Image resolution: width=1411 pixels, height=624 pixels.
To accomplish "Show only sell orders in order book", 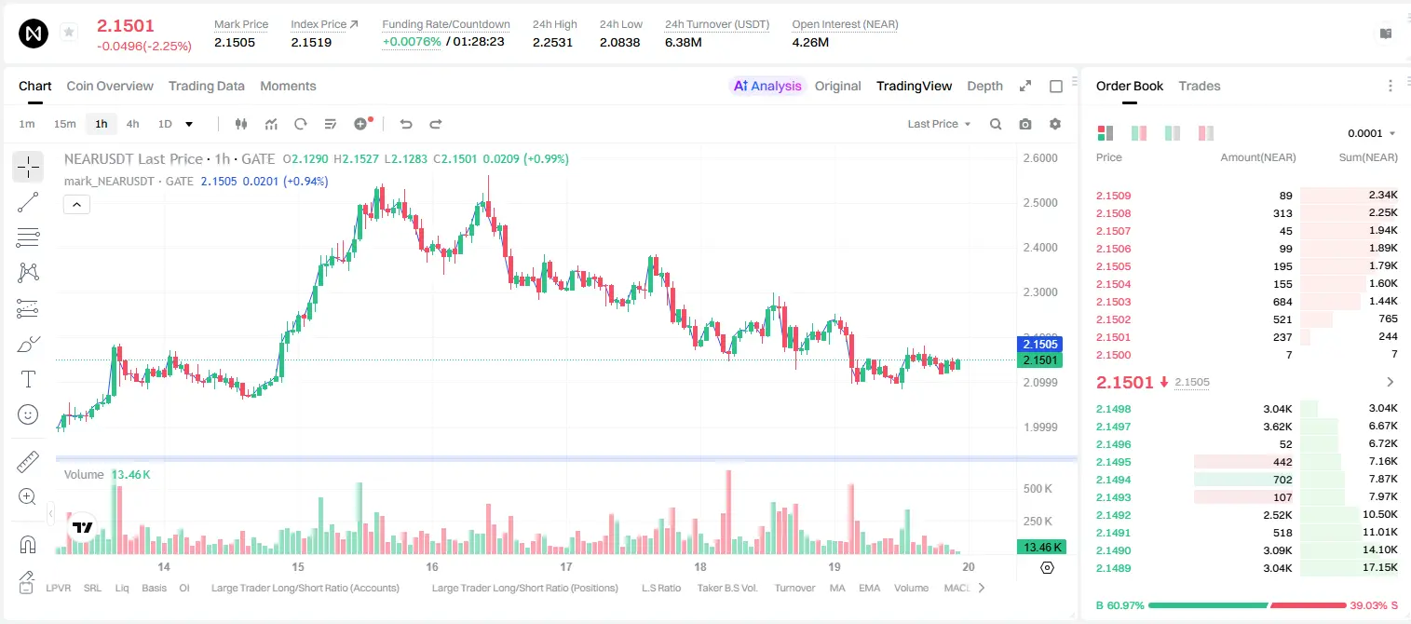I will pos(1206,133).
